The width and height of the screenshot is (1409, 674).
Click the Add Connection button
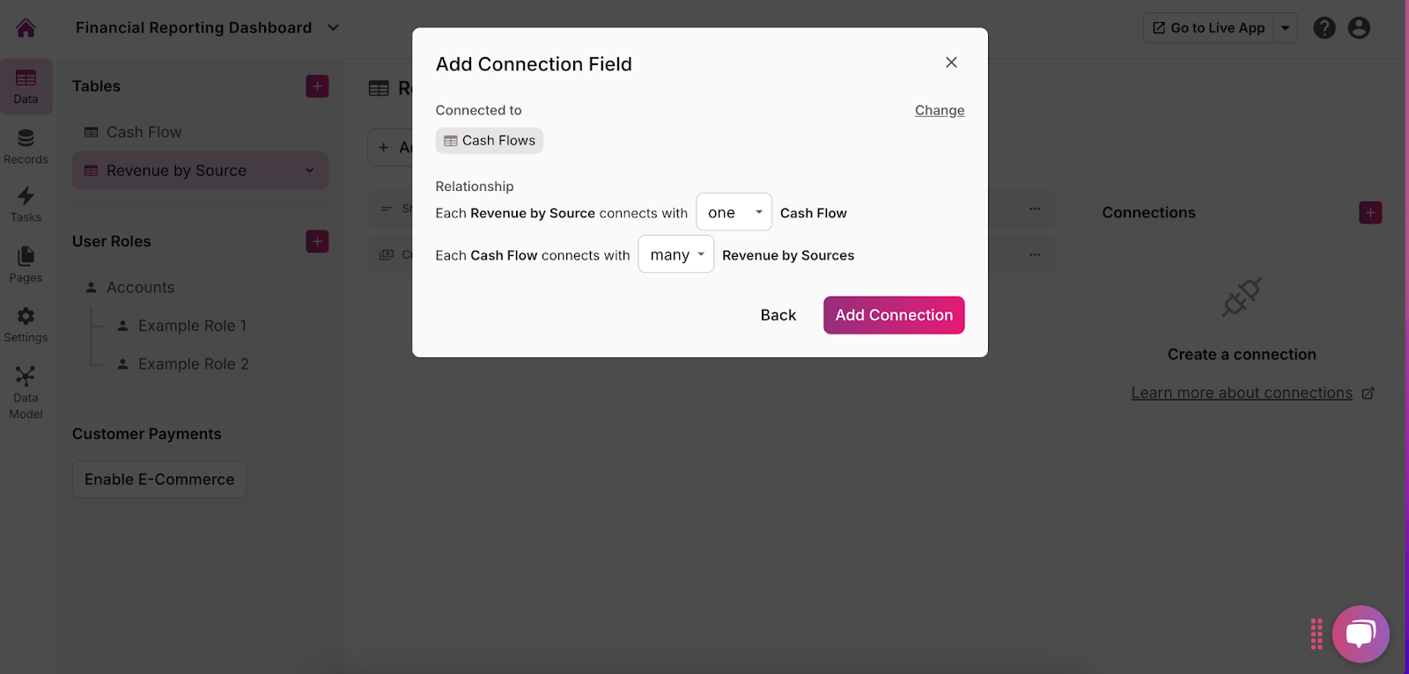click(x=893, y=315)
